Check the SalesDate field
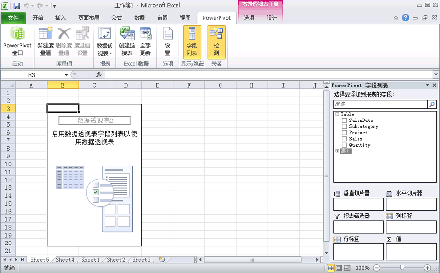This screenshot has width=440, height=273. [x=344, y=121]
